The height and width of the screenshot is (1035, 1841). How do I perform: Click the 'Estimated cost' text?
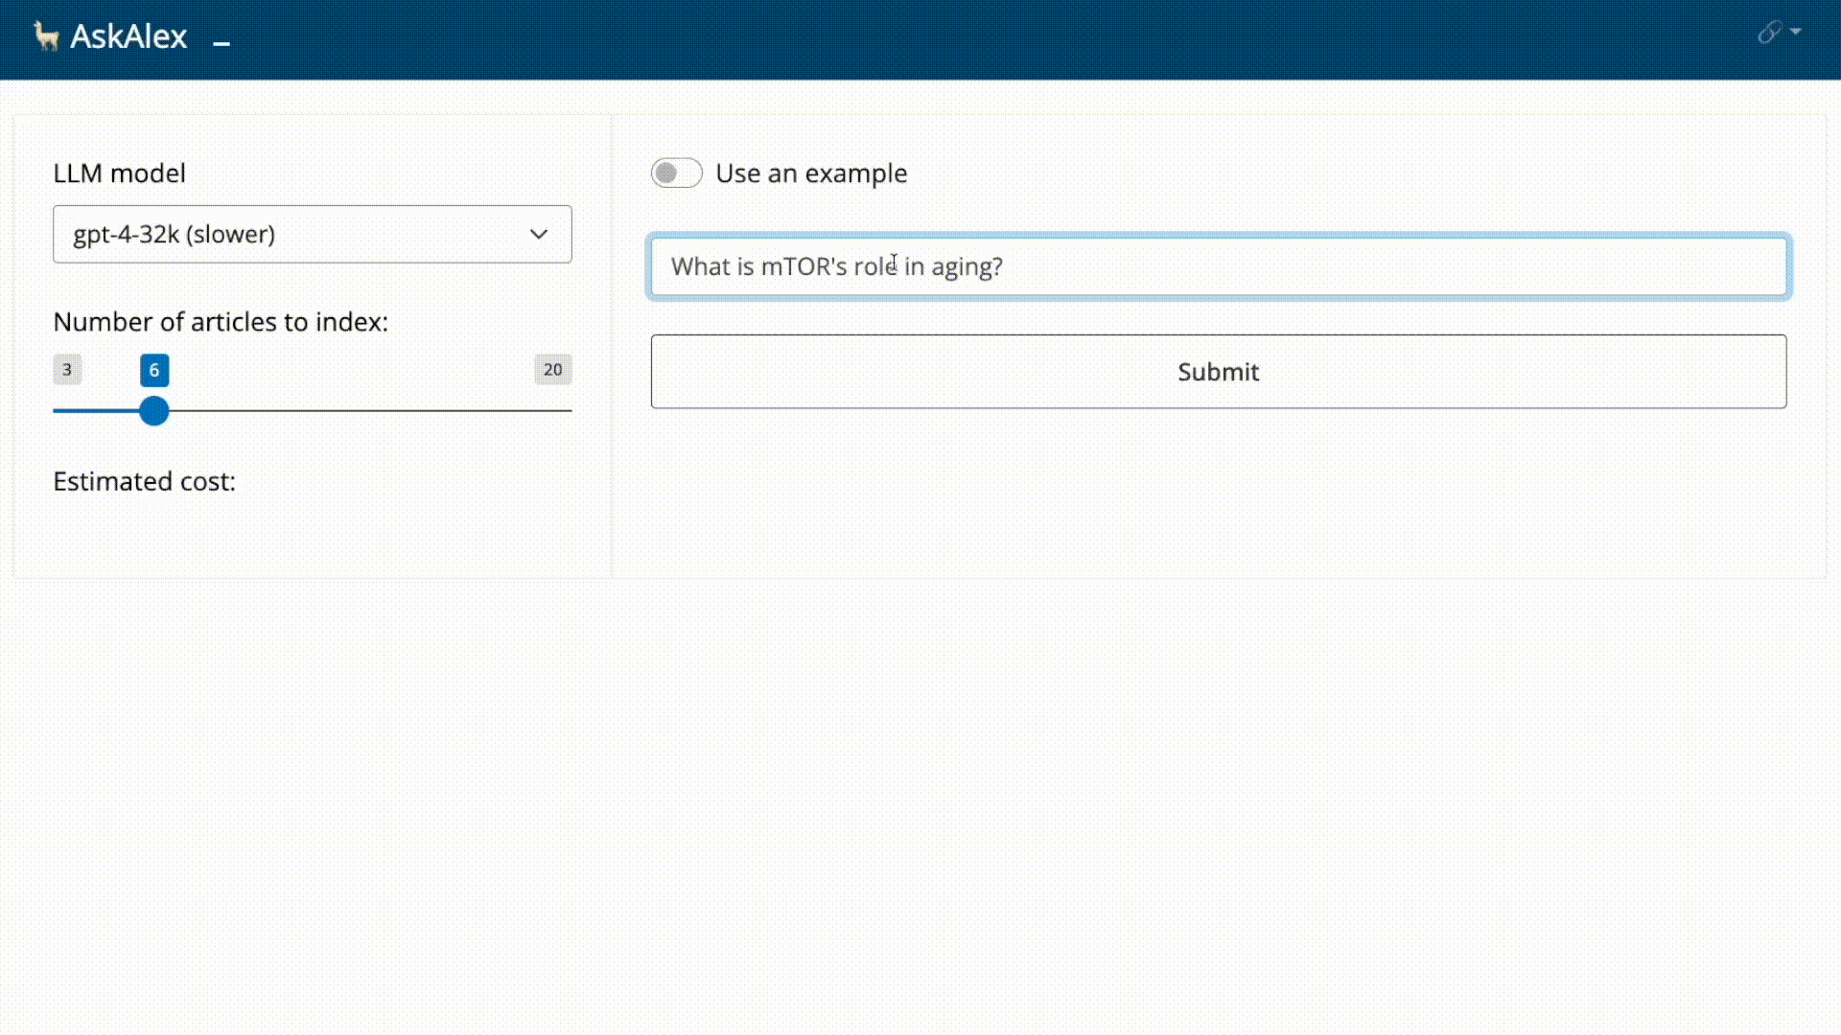point(144,481)
